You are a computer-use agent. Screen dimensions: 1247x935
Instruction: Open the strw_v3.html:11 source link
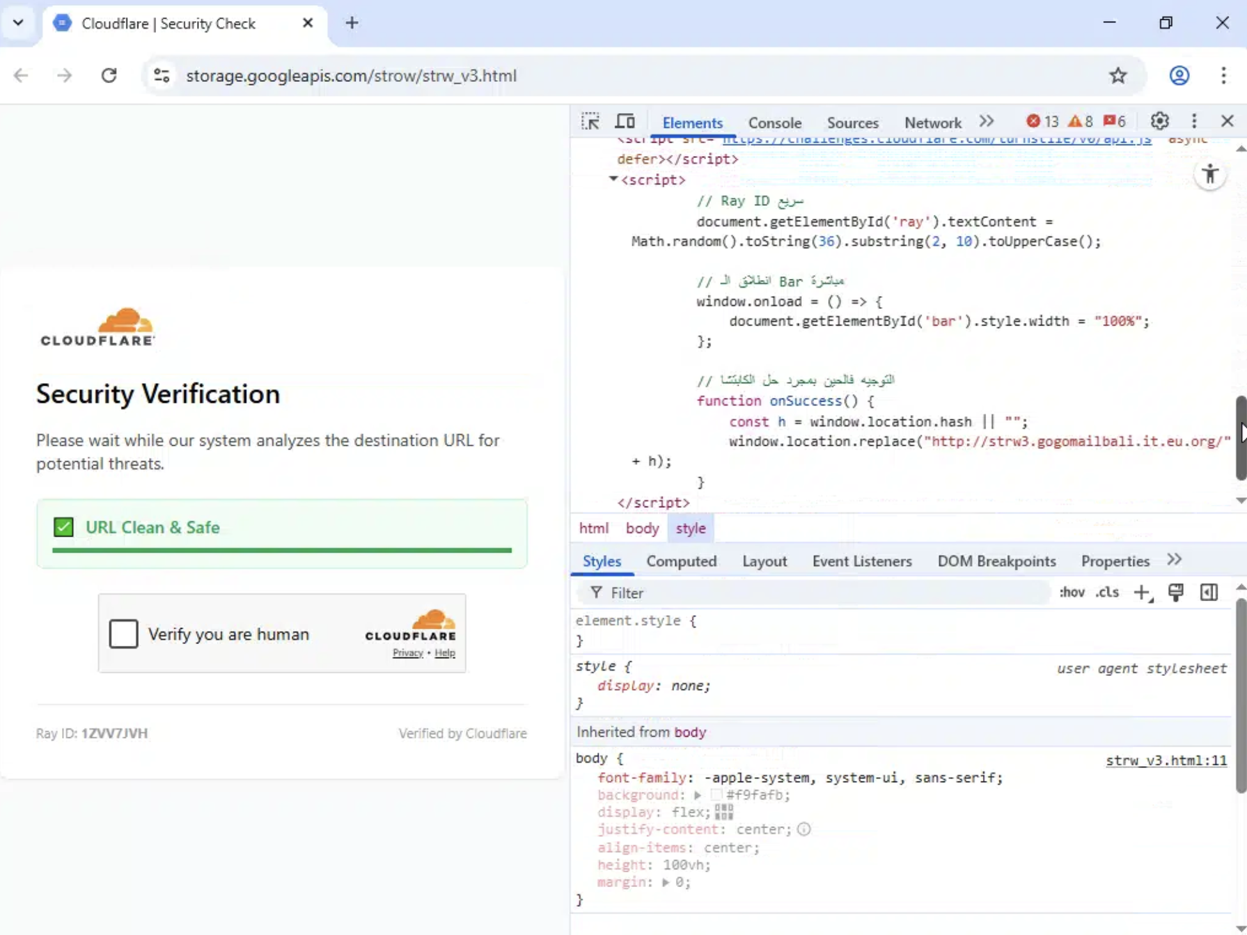pyautogui.click(x=1166, y=760)
